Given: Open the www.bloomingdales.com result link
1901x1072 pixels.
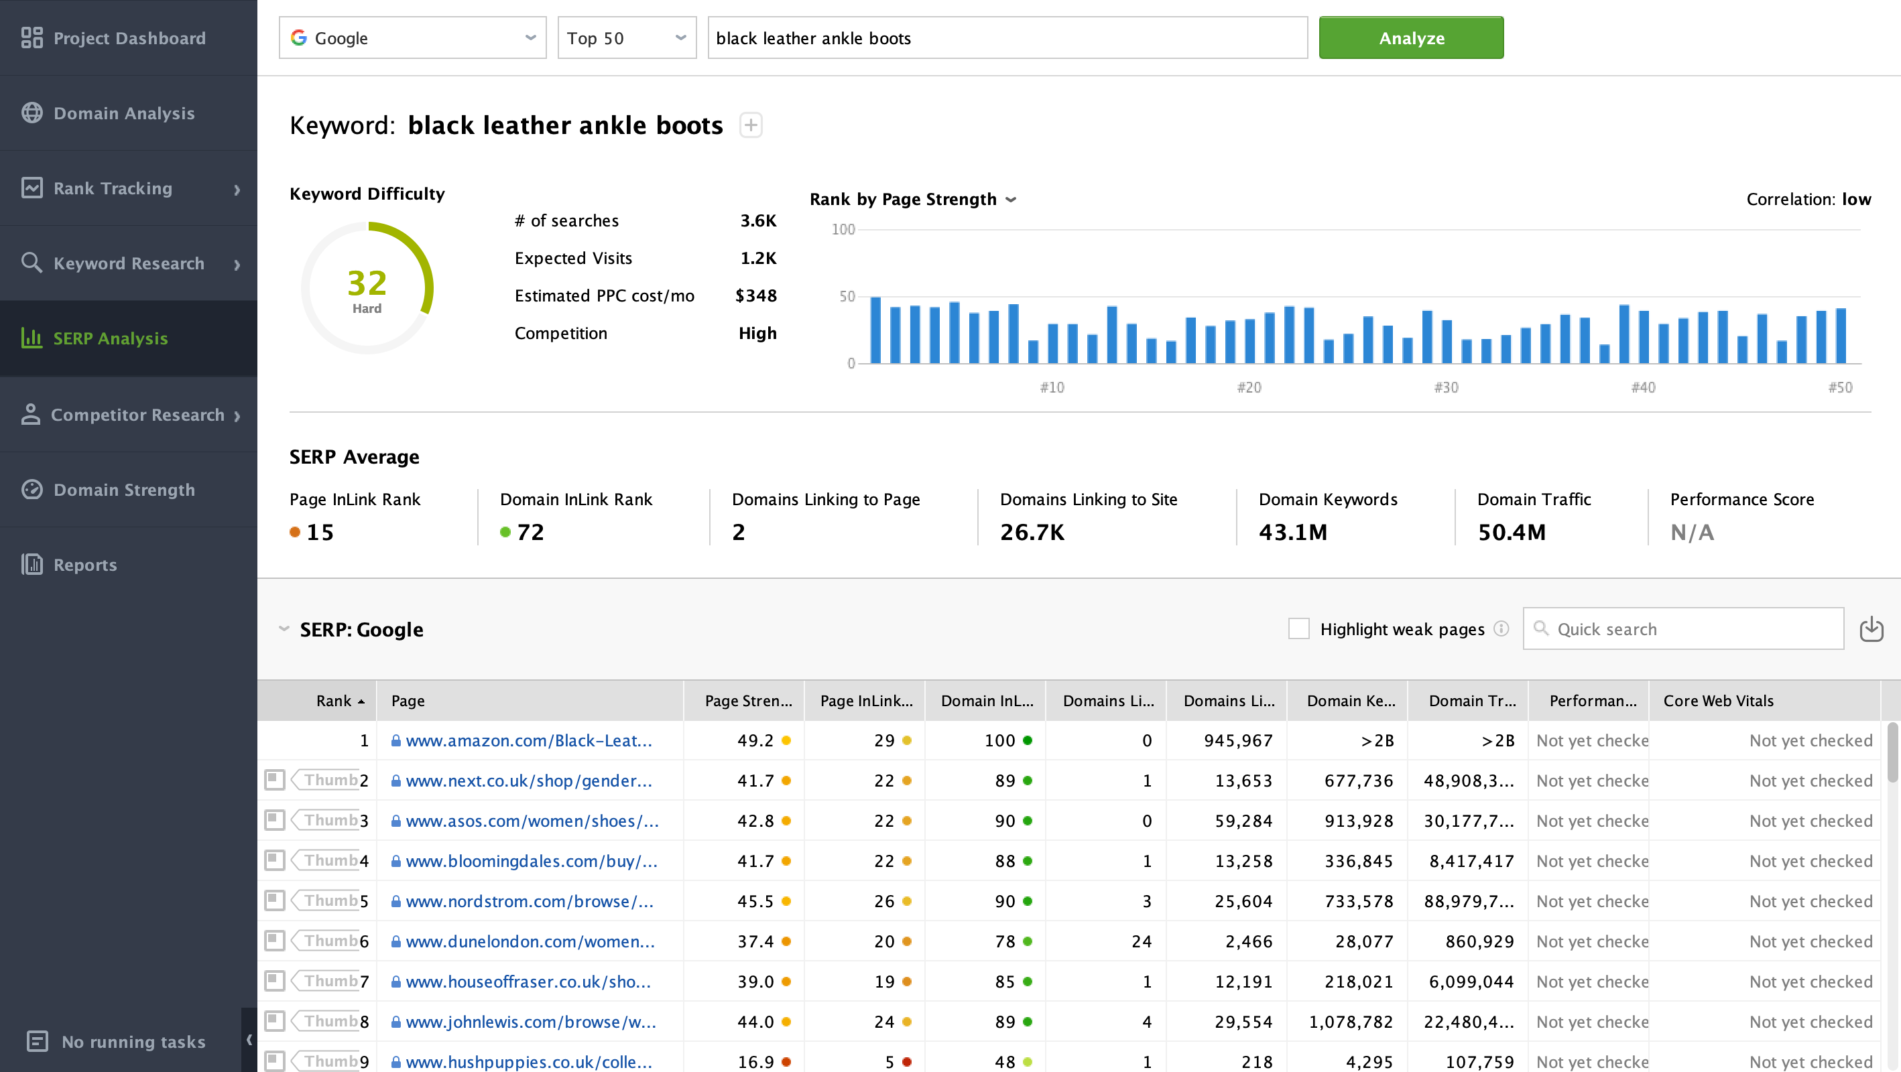Looking at the screenshot, I should (532, 860).
